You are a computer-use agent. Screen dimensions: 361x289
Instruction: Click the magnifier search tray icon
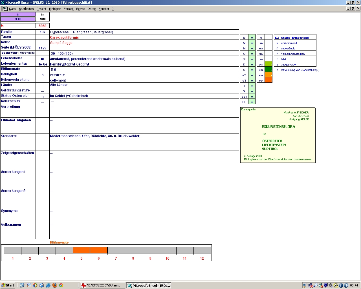coord(316,285)
